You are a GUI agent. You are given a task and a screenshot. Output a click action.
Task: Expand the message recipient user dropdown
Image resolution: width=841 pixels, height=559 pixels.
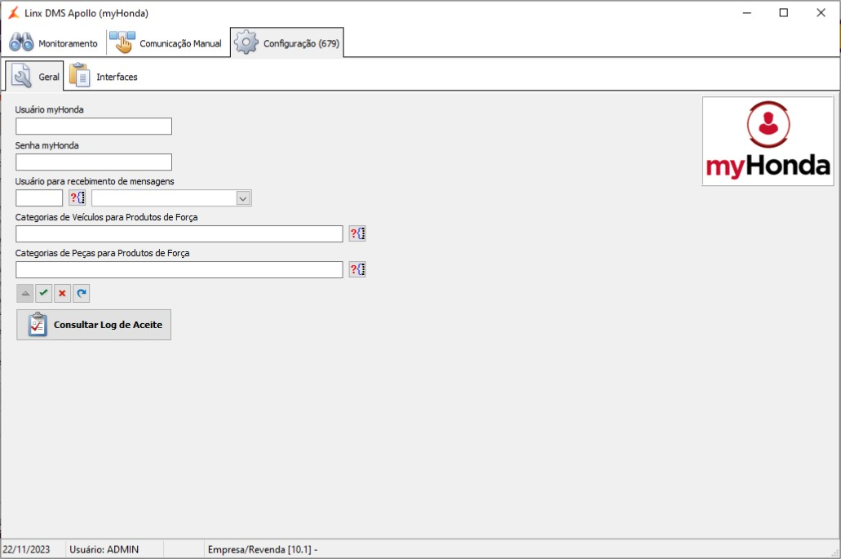243,198
